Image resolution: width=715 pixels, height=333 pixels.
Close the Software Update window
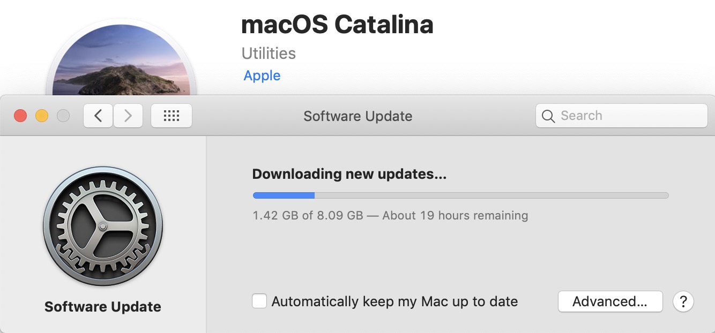20,116
